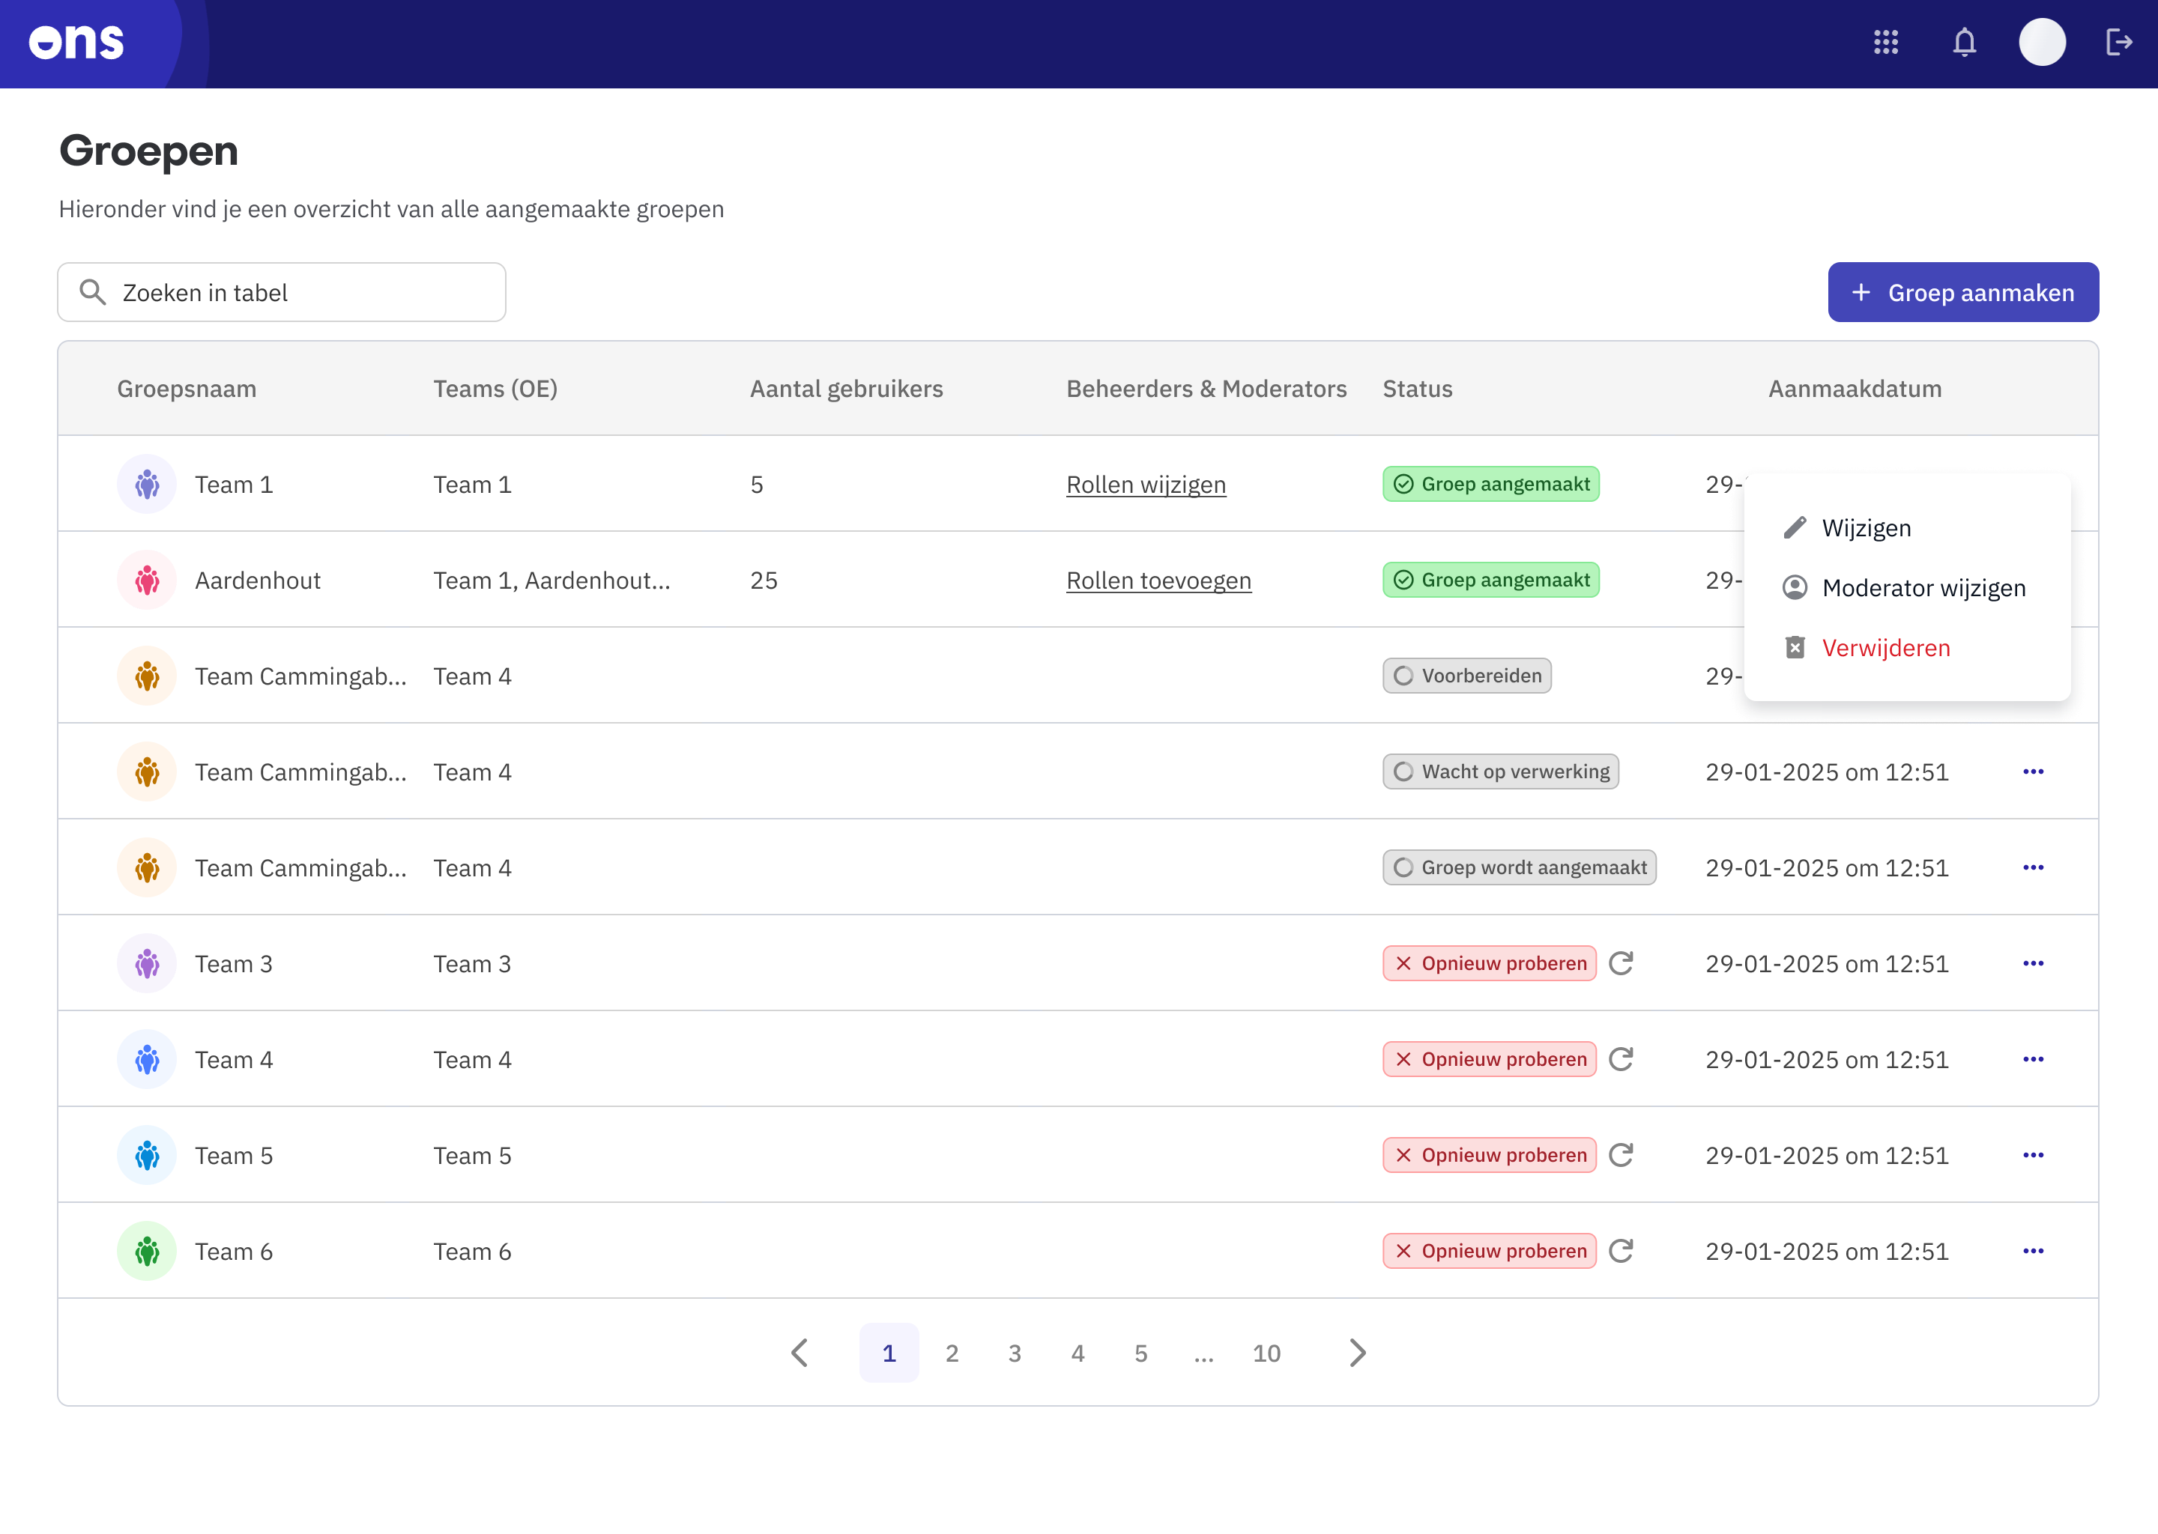Image resolution: width=2158 pixels, height=1534 pixels.
Task: Go to next page with right chevron
Action: click(x=1357, y=1353)
